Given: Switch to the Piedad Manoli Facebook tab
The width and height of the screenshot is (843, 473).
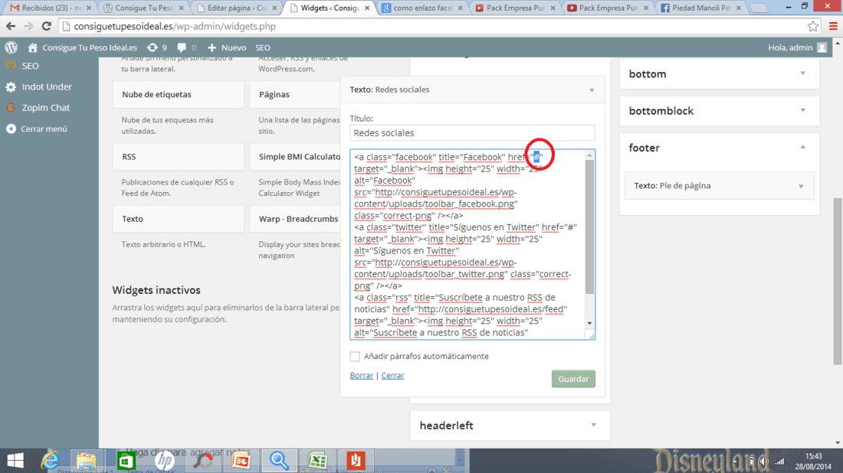Looking at the screenshot, I should tap(701, 8).
